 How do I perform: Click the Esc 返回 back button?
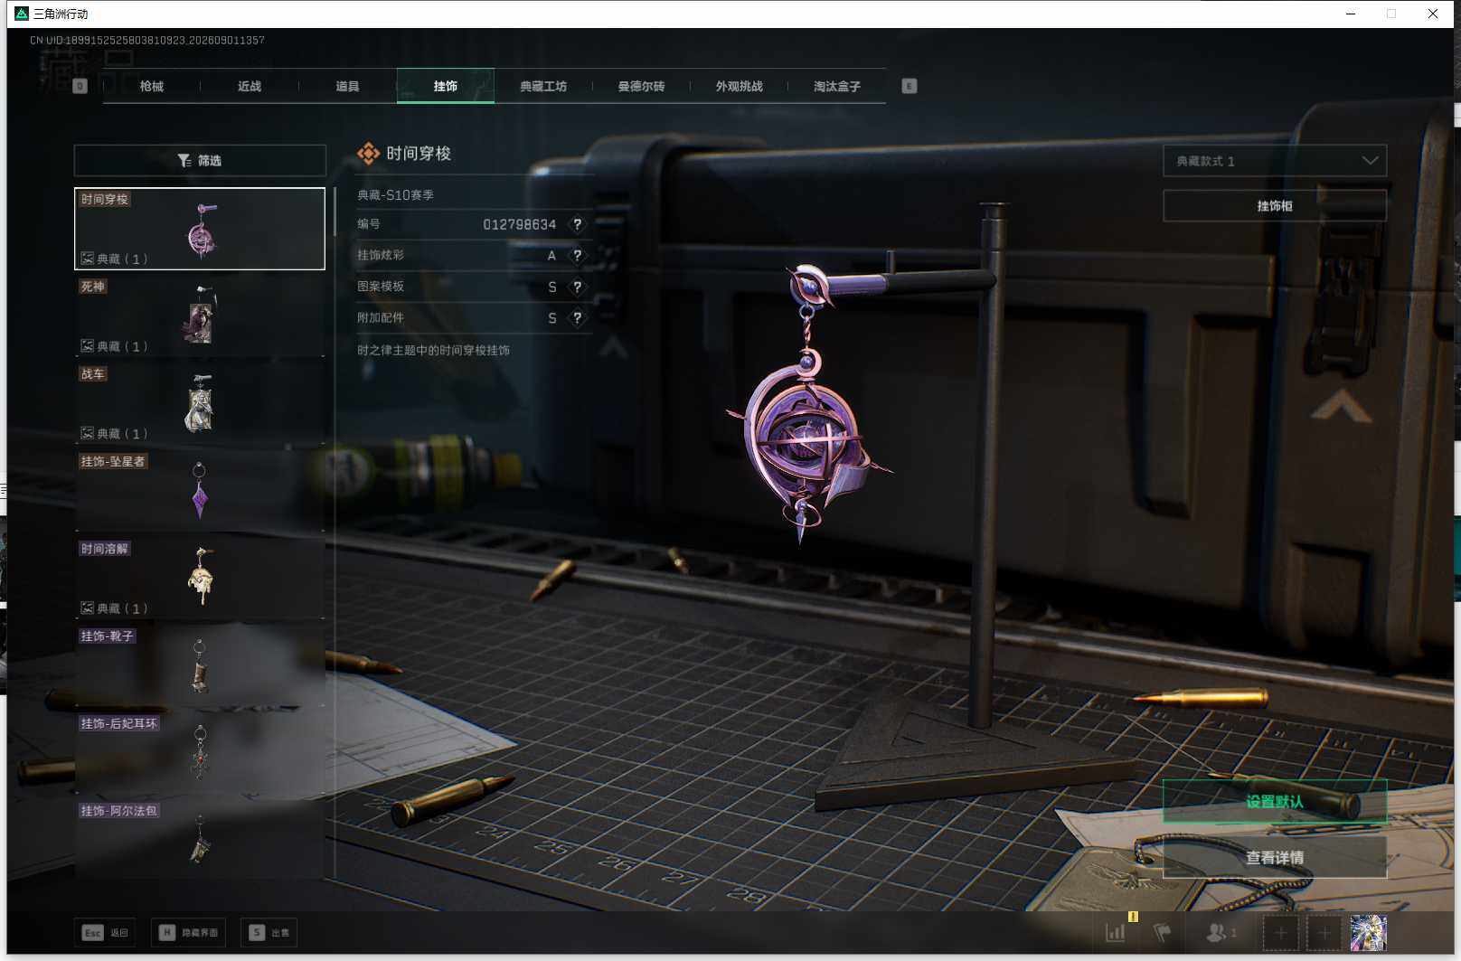pyautogui.click(x=105, y=932)
